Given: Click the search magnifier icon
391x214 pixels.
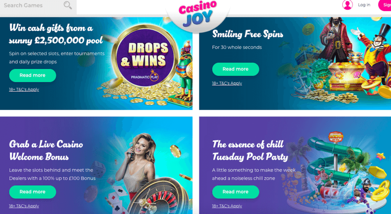Looking at the screenshot, I should [x=68, y=5].
